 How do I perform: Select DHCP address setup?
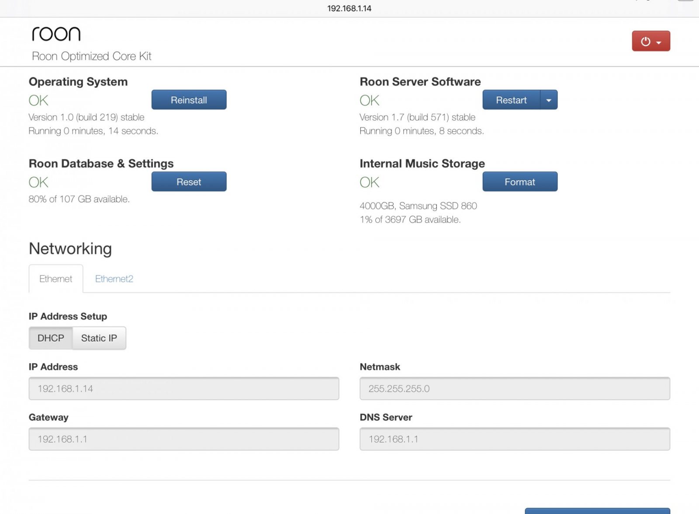click(51, 338)
